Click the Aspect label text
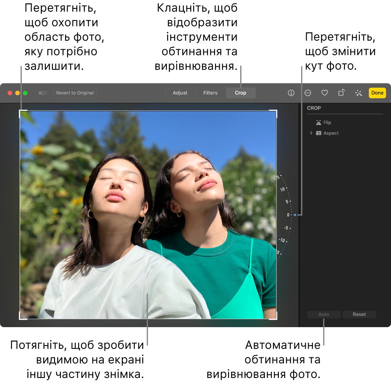 point(331,133)
